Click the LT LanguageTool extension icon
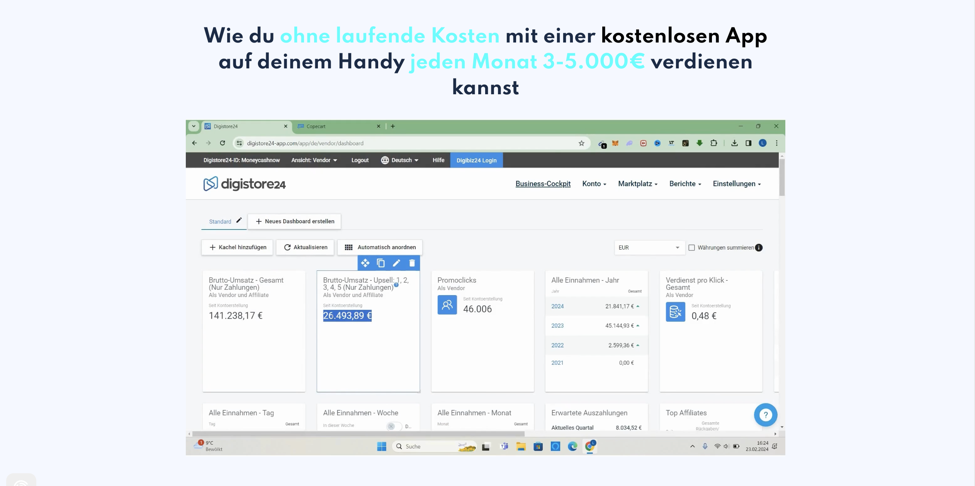 click(x=671, y=143)
